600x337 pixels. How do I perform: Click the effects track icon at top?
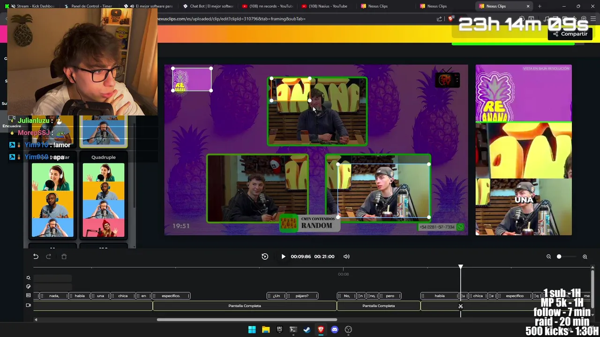pyautogui.click(x=28, y=278)
